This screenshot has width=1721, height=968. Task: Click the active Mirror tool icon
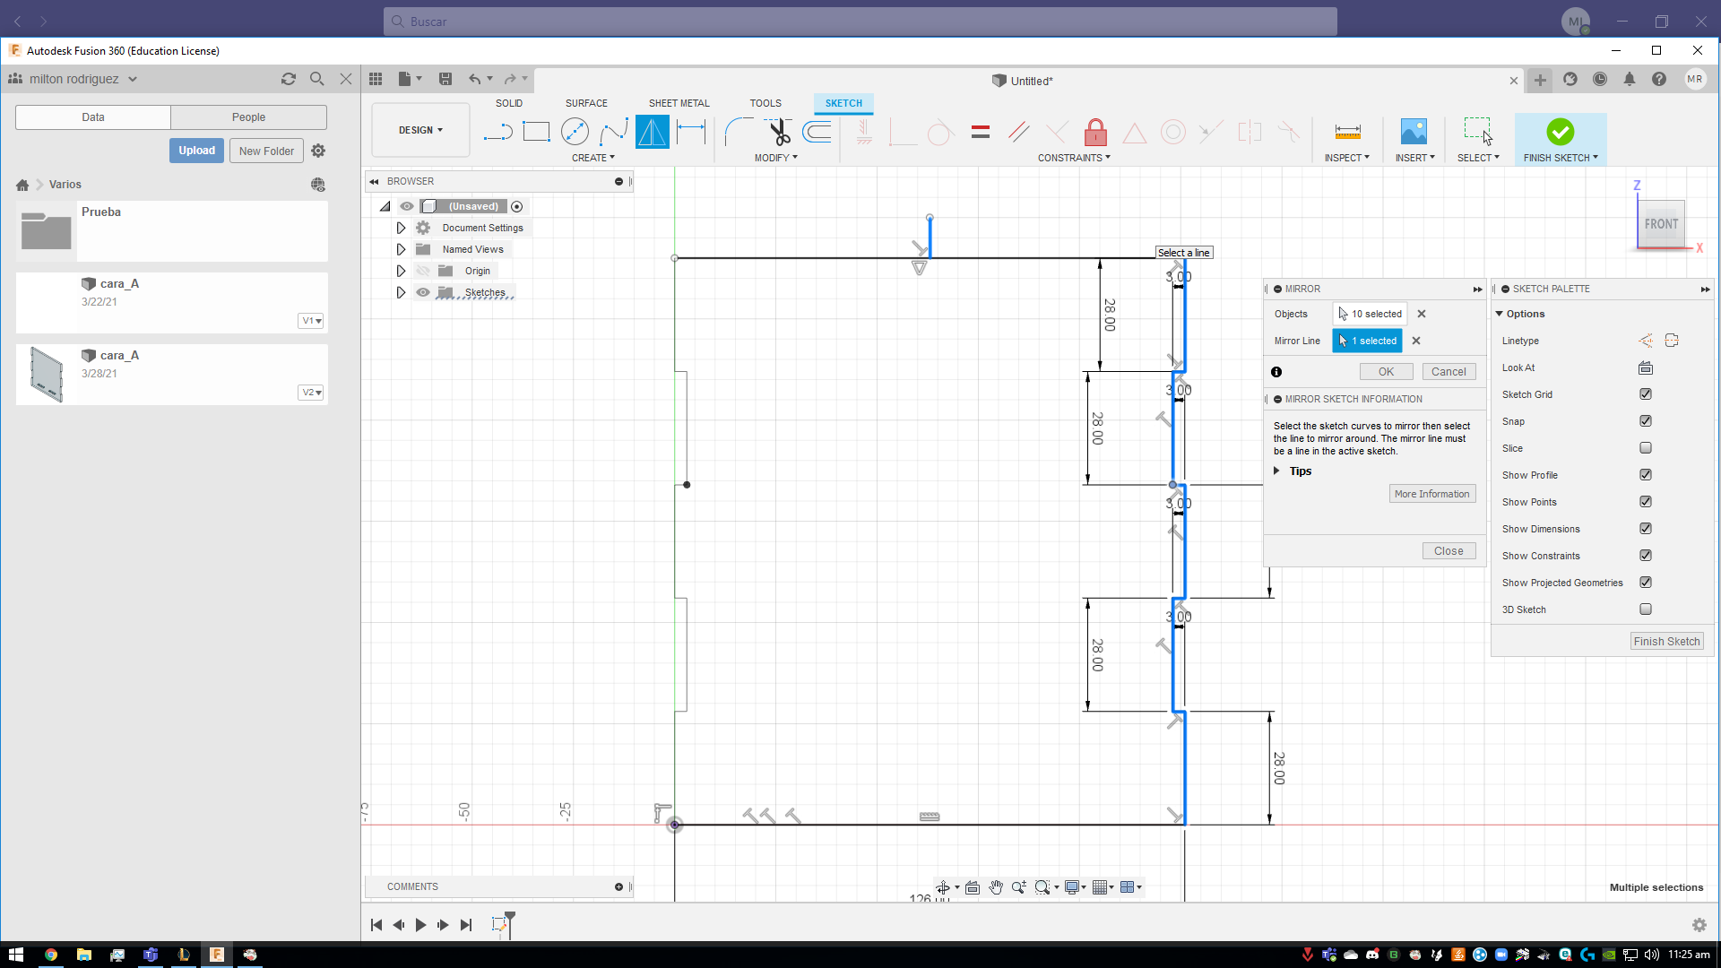(x=653, y=133)
